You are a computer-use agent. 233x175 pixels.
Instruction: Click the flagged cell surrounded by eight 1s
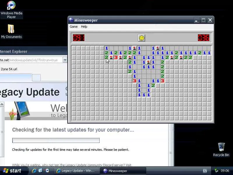149,62
